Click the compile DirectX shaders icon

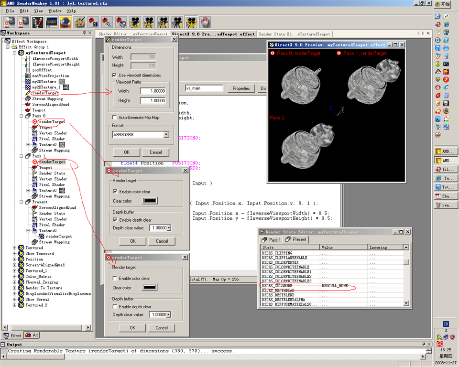coord(93,22)
